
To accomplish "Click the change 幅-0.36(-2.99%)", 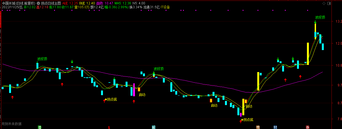I will pyautogui.click(x=116, y=7).
